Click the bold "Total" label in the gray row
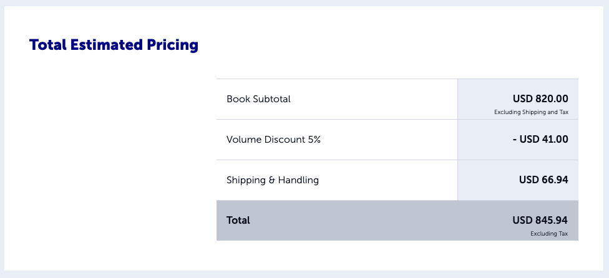The image size is (609, 278). point(238,220)
